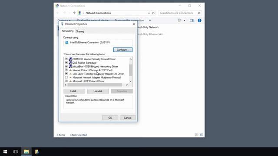Open address bar history dropdown
Viewport: 278px width, 156px height.
coord(149,13)
